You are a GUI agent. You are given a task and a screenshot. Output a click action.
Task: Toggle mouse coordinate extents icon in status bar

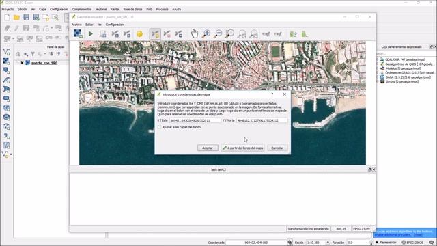click(x=290, y=243)
